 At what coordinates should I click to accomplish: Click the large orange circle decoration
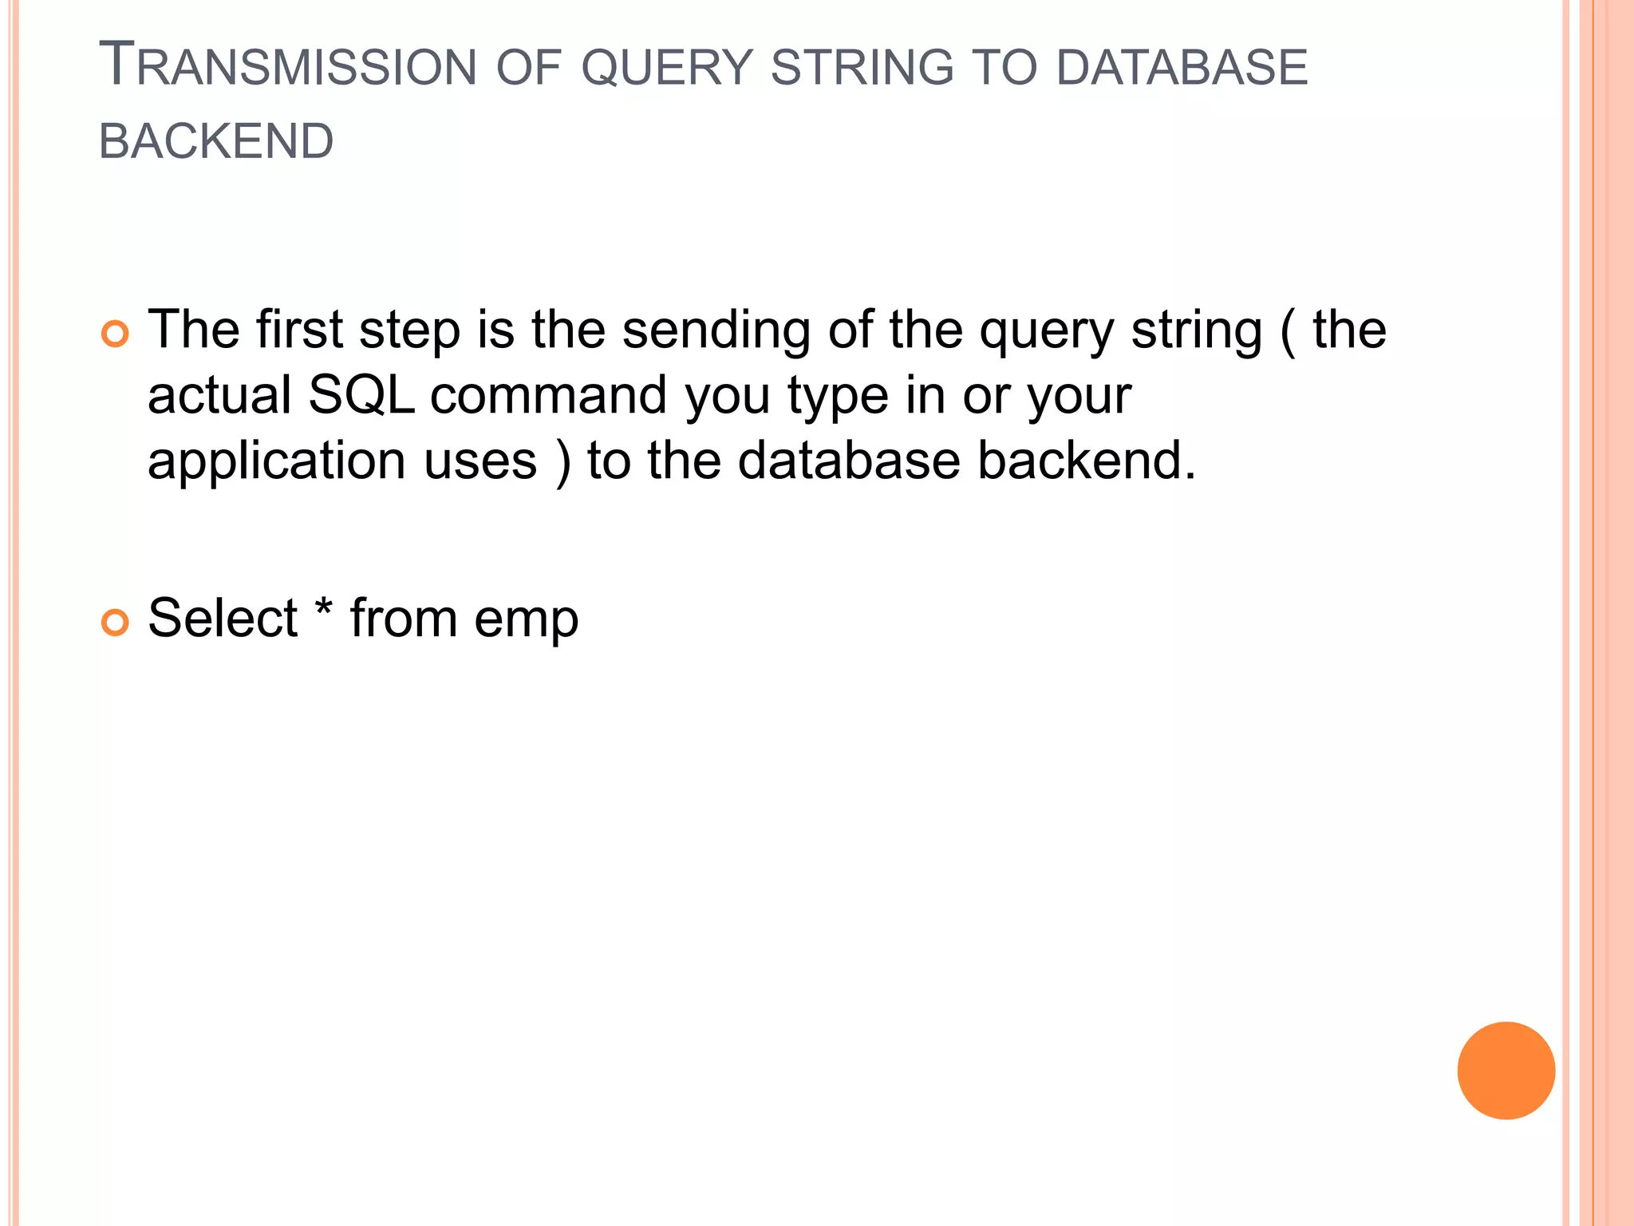1506,1070
